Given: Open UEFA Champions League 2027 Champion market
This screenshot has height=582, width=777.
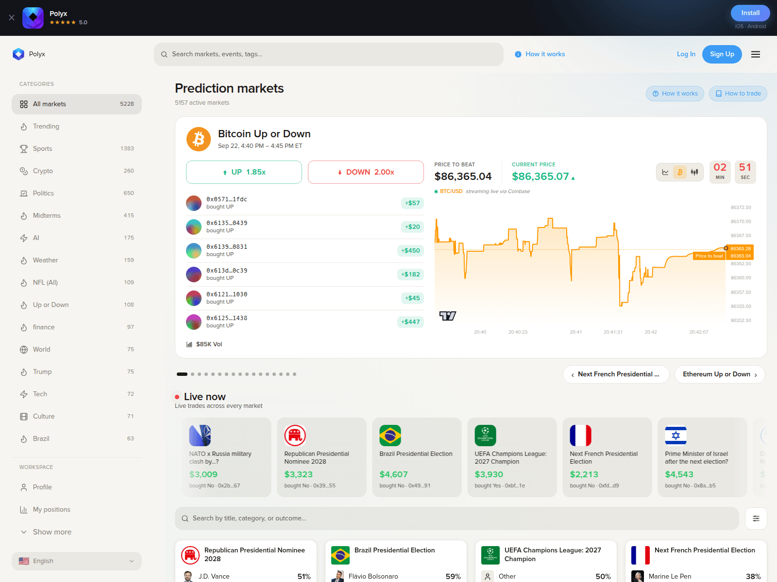Looking at the screenshot, I should 553,555.
